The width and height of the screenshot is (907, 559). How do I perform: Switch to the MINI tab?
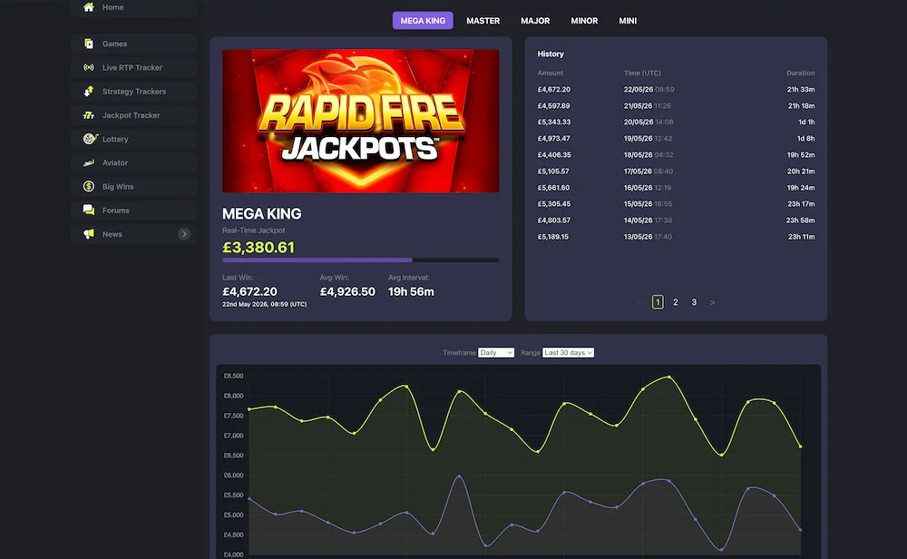tap(628, 20)
